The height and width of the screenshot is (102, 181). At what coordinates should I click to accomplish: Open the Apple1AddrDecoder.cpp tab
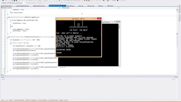pyautogui.click(x=22, y=6)
